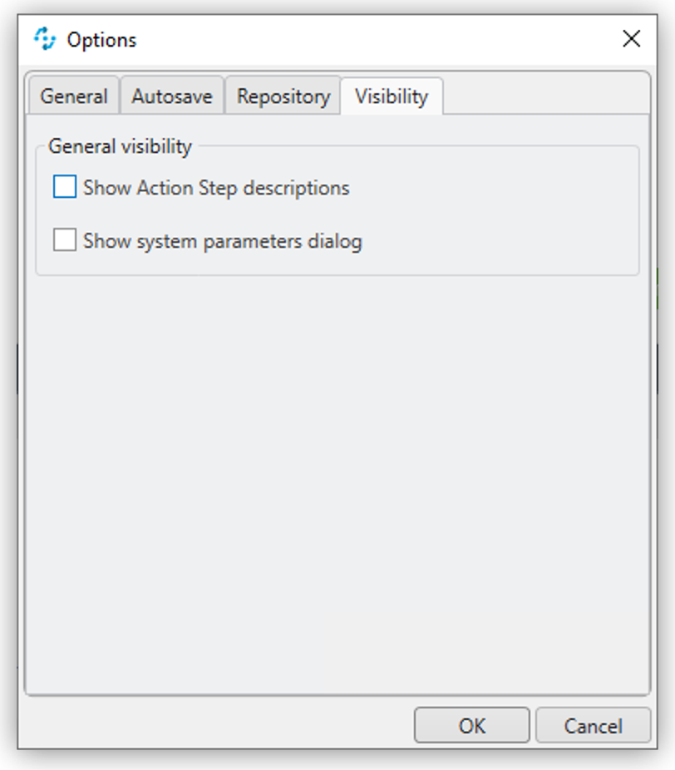
Task: Click the Show Action Step descriptions label text
Action: click(x=216, y=187)
